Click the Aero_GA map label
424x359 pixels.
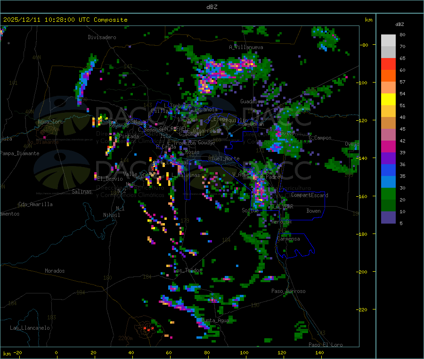point(282,222)
